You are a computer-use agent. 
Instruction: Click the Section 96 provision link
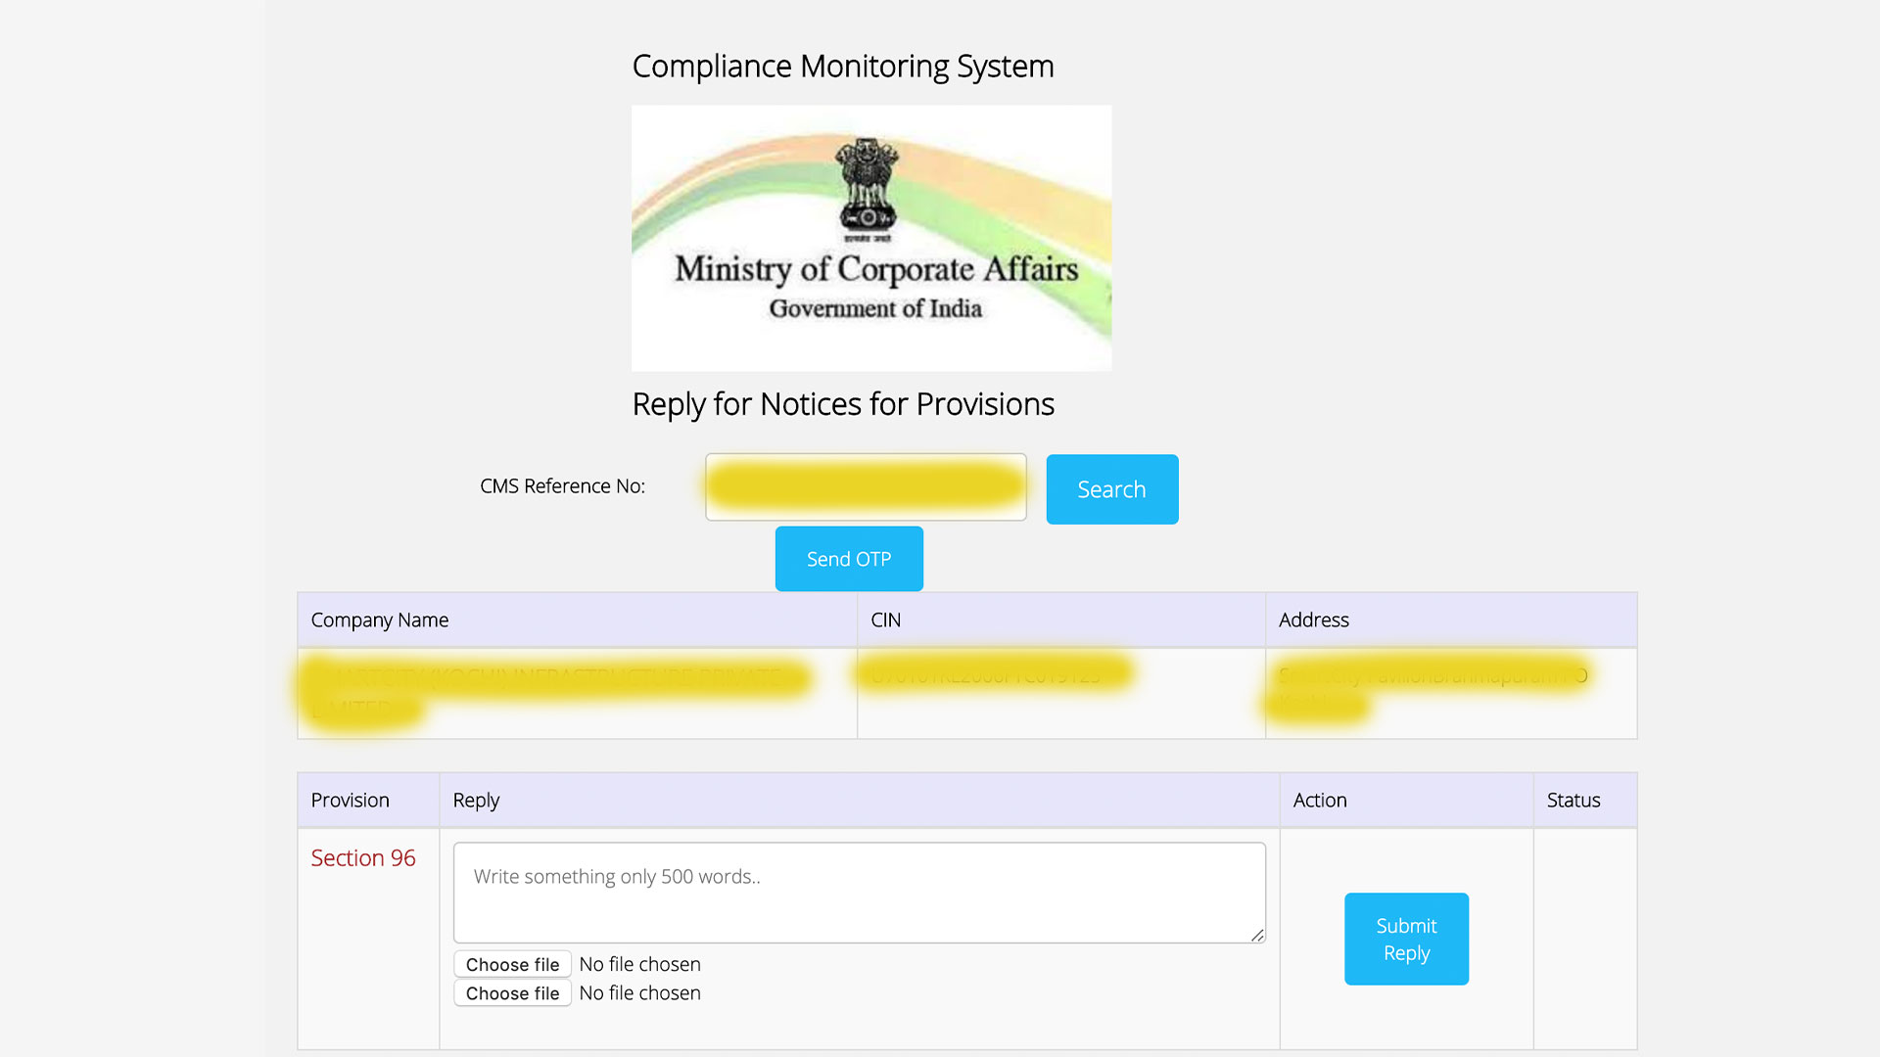pos(363,857)
